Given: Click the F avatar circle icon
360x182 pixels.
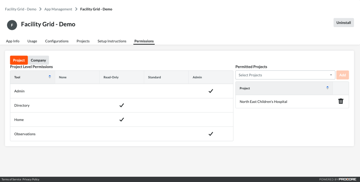Looking at the screenshot, I should (x=12, y=25).
